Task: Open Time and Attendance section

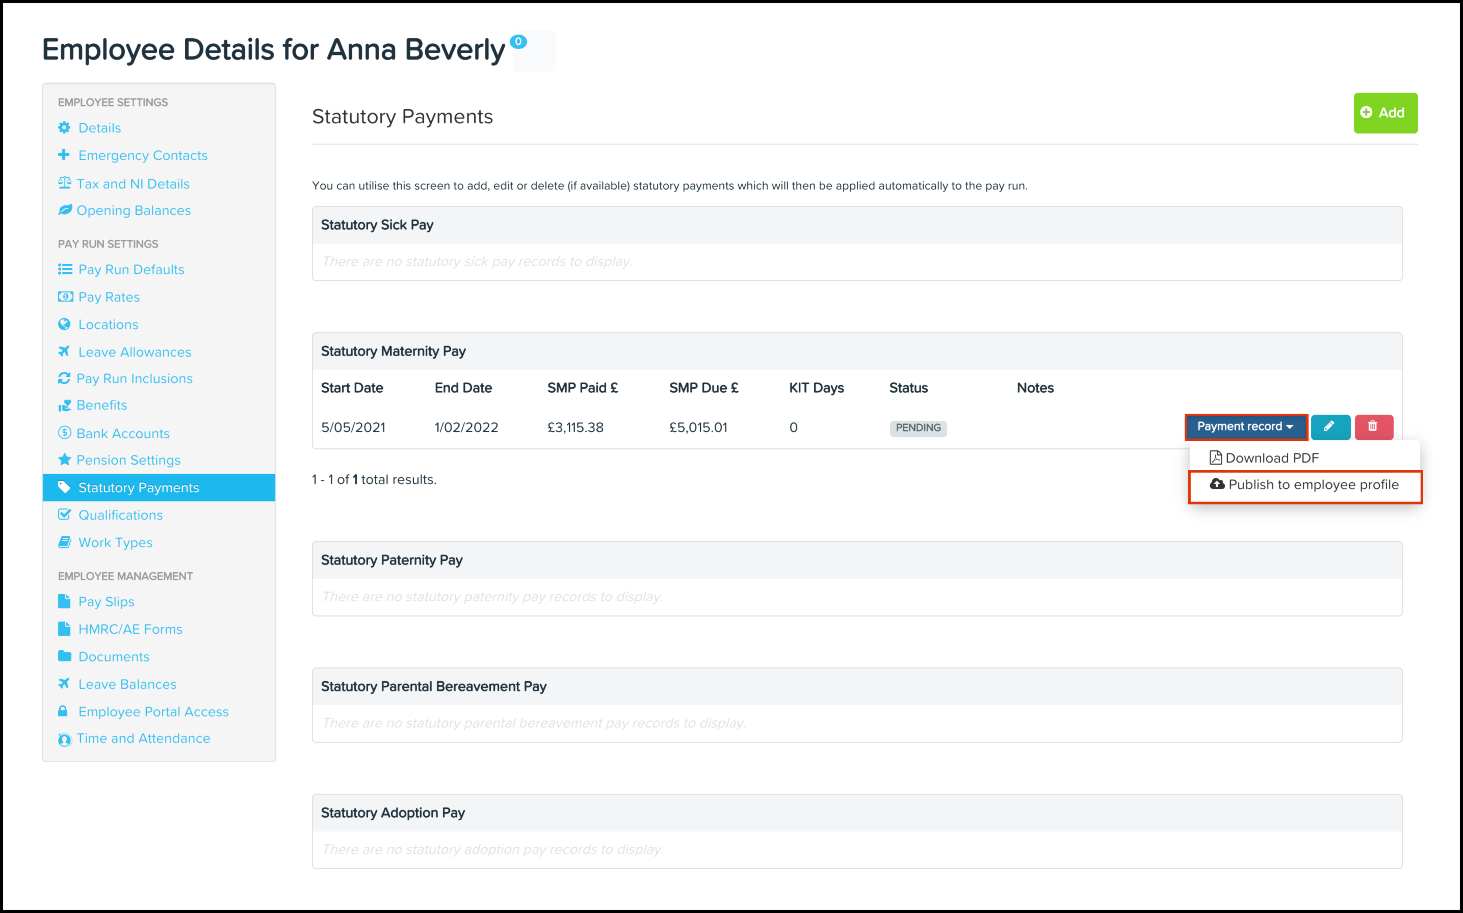Action: click(x=143, y=738)
